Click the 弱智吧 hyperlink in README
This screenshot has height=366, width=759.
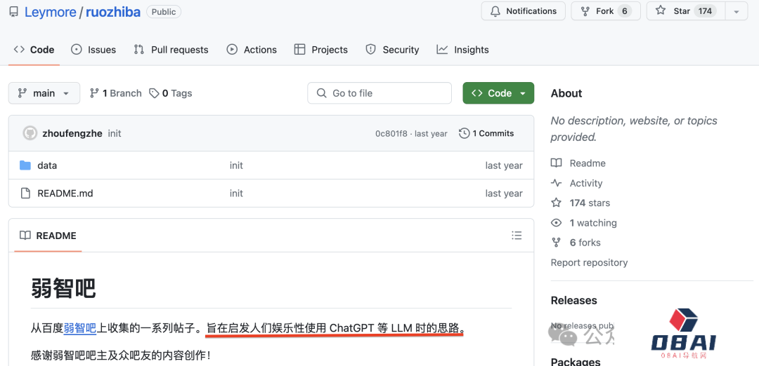coord(79,327)
